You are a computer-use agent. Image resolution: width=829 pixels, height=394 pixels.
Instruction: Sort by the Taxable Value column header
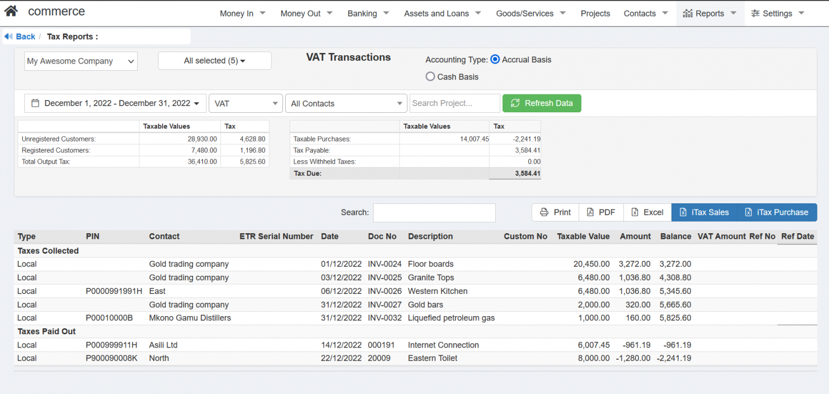coord(583,237)
